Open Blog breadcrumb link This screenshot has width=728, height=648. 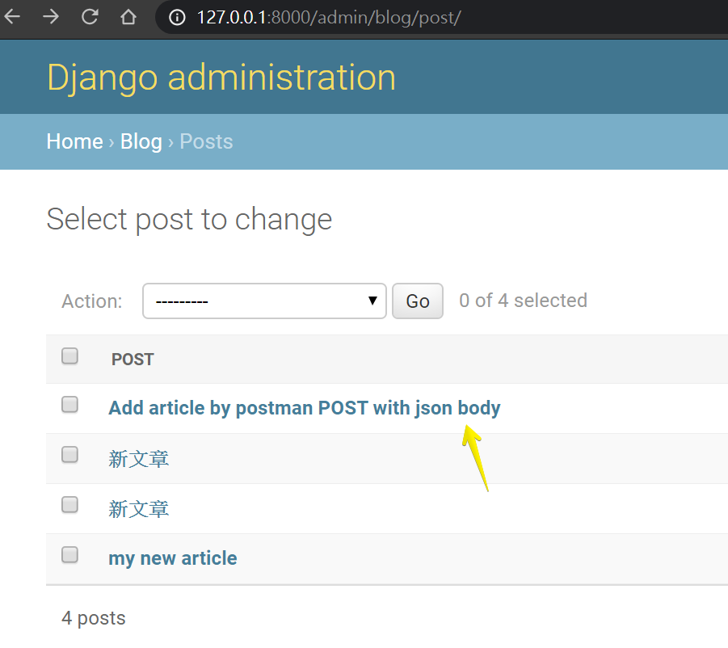tap(141, 141)
